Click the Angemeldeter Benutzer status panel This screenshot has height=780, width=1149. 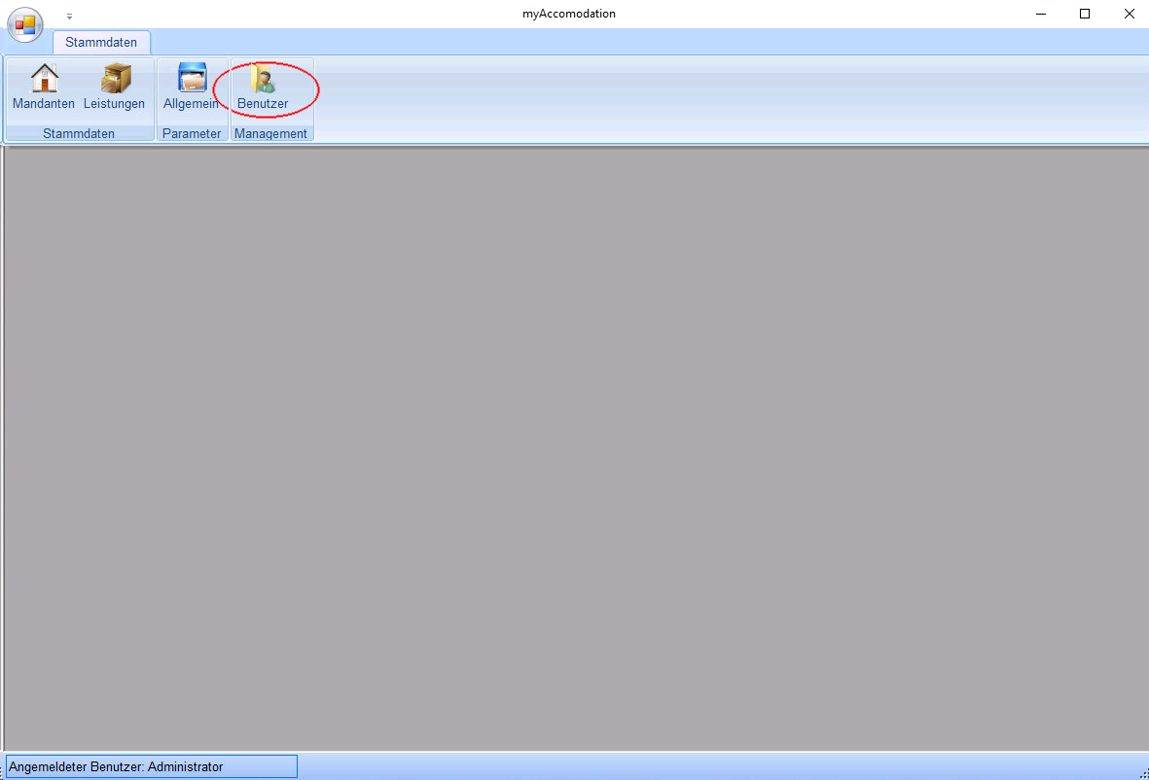coord(151,766)
